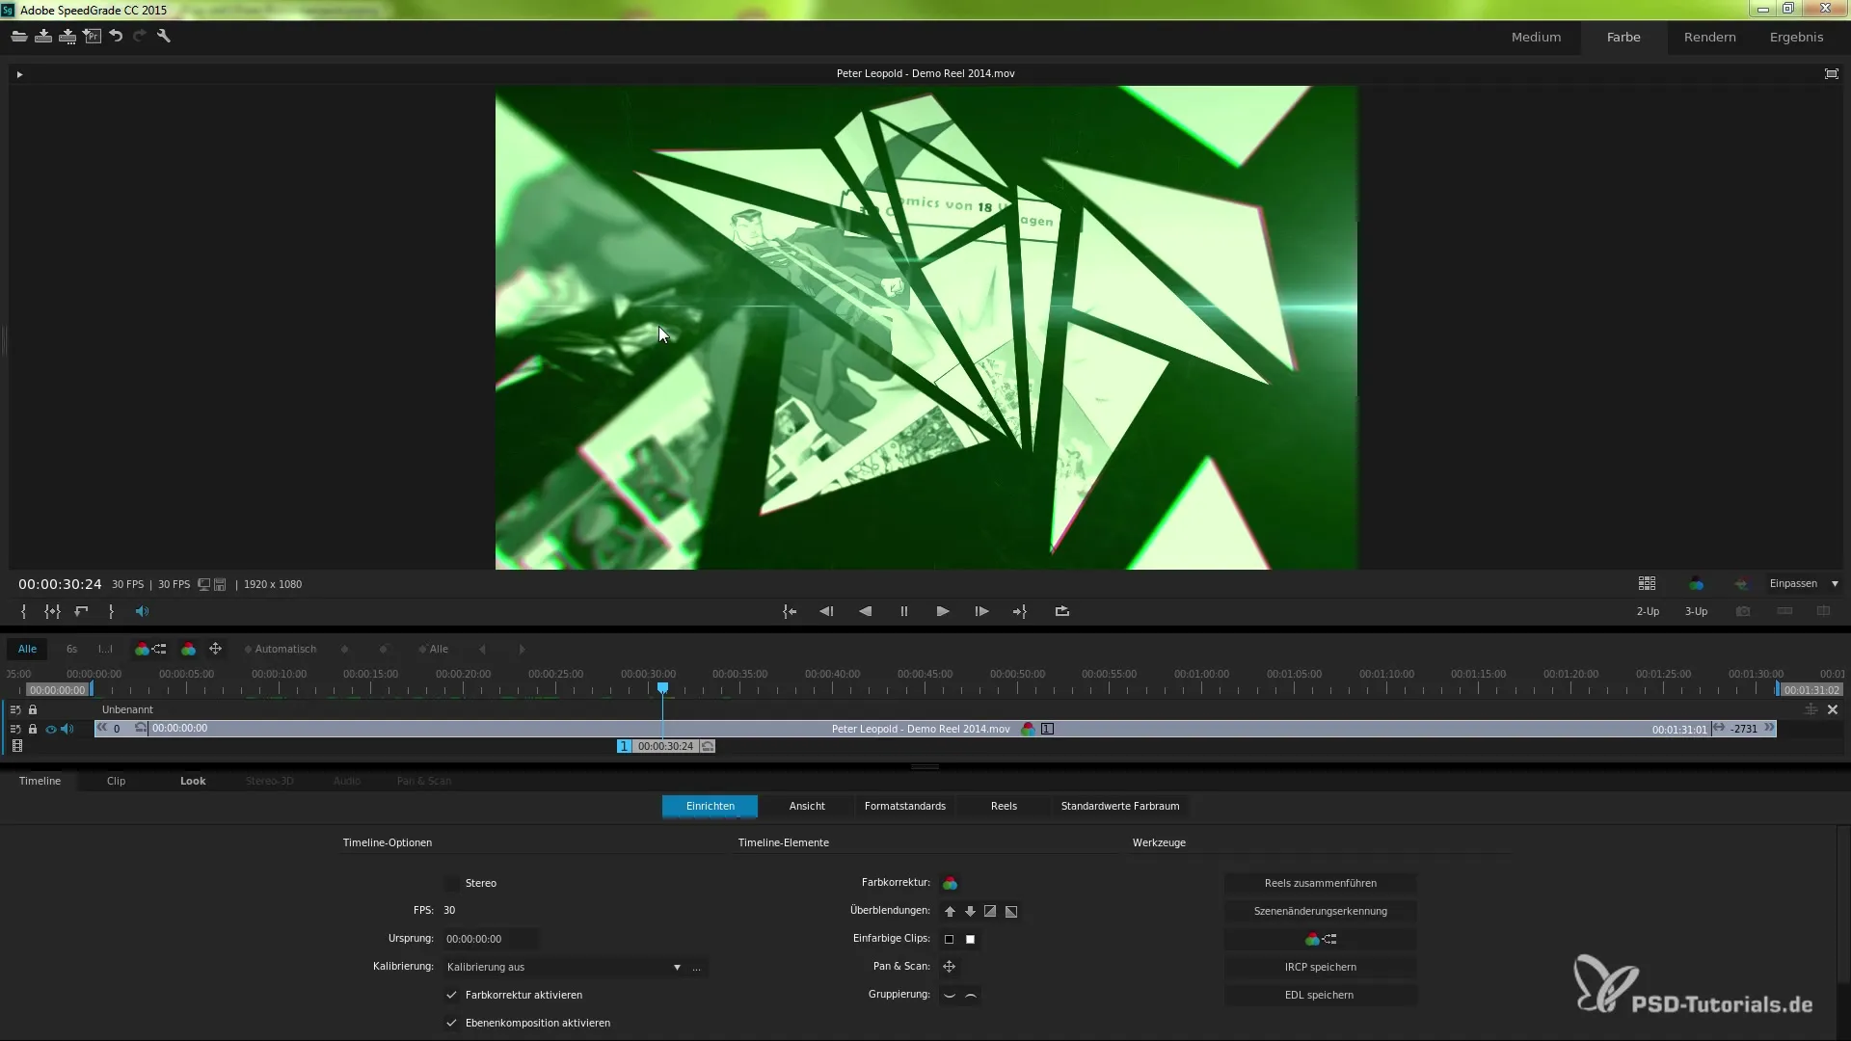Set out point with the right brace icon
The height and width of the screenshot is (1041, 1851).
click(x=111, y=611)
